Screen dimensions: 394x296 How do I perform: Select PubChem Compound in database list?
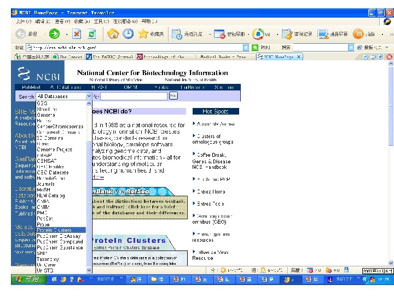(60, 242)
